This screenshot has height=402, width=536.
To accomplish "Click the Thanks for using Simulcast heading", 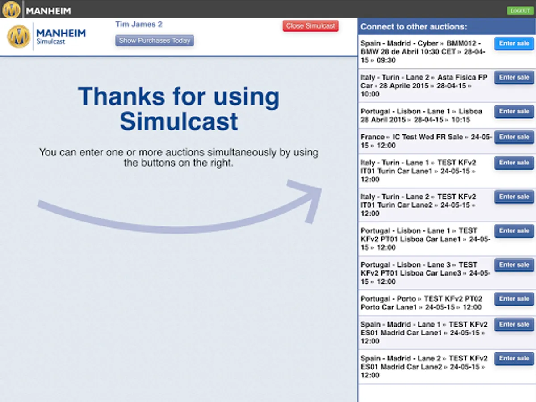I will [179, 109].
